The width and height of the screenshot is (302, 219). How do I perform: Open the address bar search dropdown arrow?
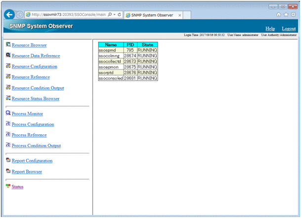[114, 15]
